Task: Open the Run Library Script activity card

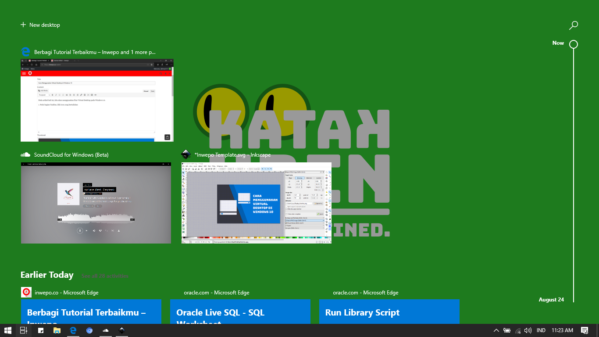Action: point(389,312)
